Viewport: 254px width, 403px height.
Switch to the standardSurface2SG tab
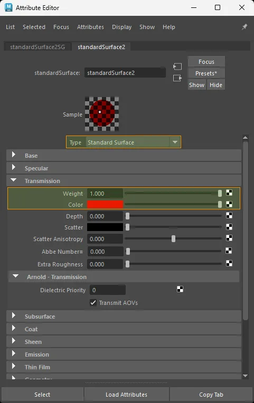point(37,47)
